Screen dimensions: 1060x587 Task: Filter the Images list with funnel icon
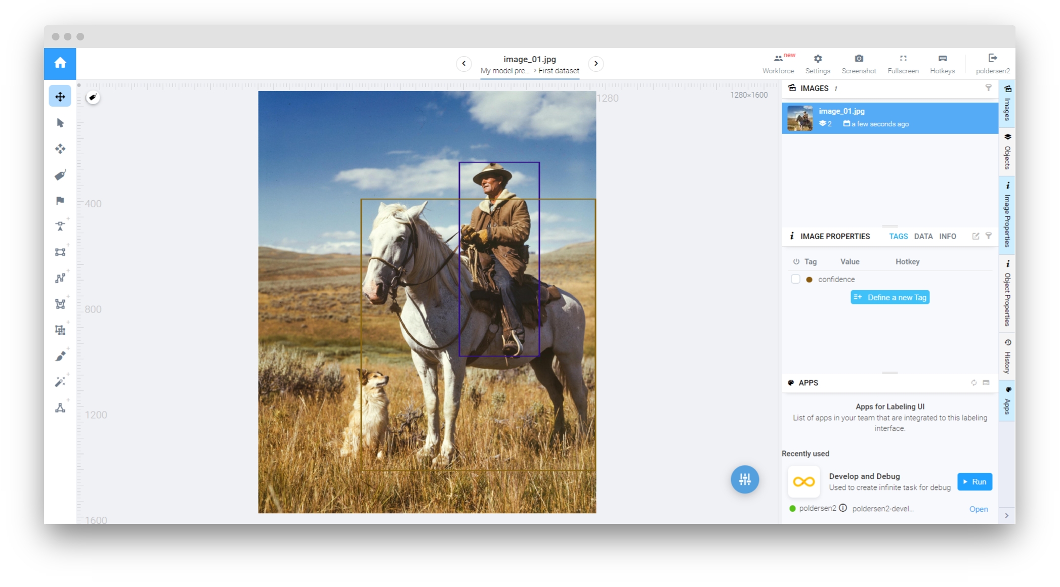pyautogui.click(x=988, y=88)
